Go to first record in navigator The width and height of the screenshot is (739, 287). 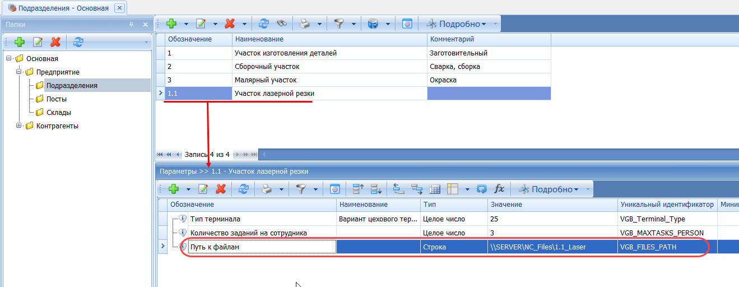click(160, 154)
